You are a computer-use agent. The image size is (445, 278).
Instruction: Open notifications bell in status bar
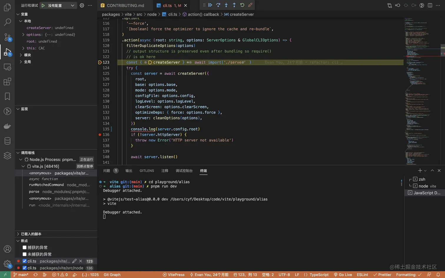[x=438, y=275]
